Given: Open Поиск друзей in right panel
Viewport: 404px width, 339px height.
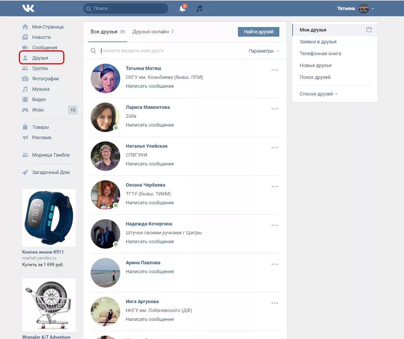Looking at the screenshot, I should coord(315,77).
